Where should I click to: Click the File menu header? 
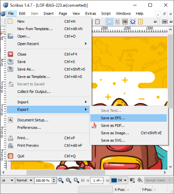tap(11, 13)
